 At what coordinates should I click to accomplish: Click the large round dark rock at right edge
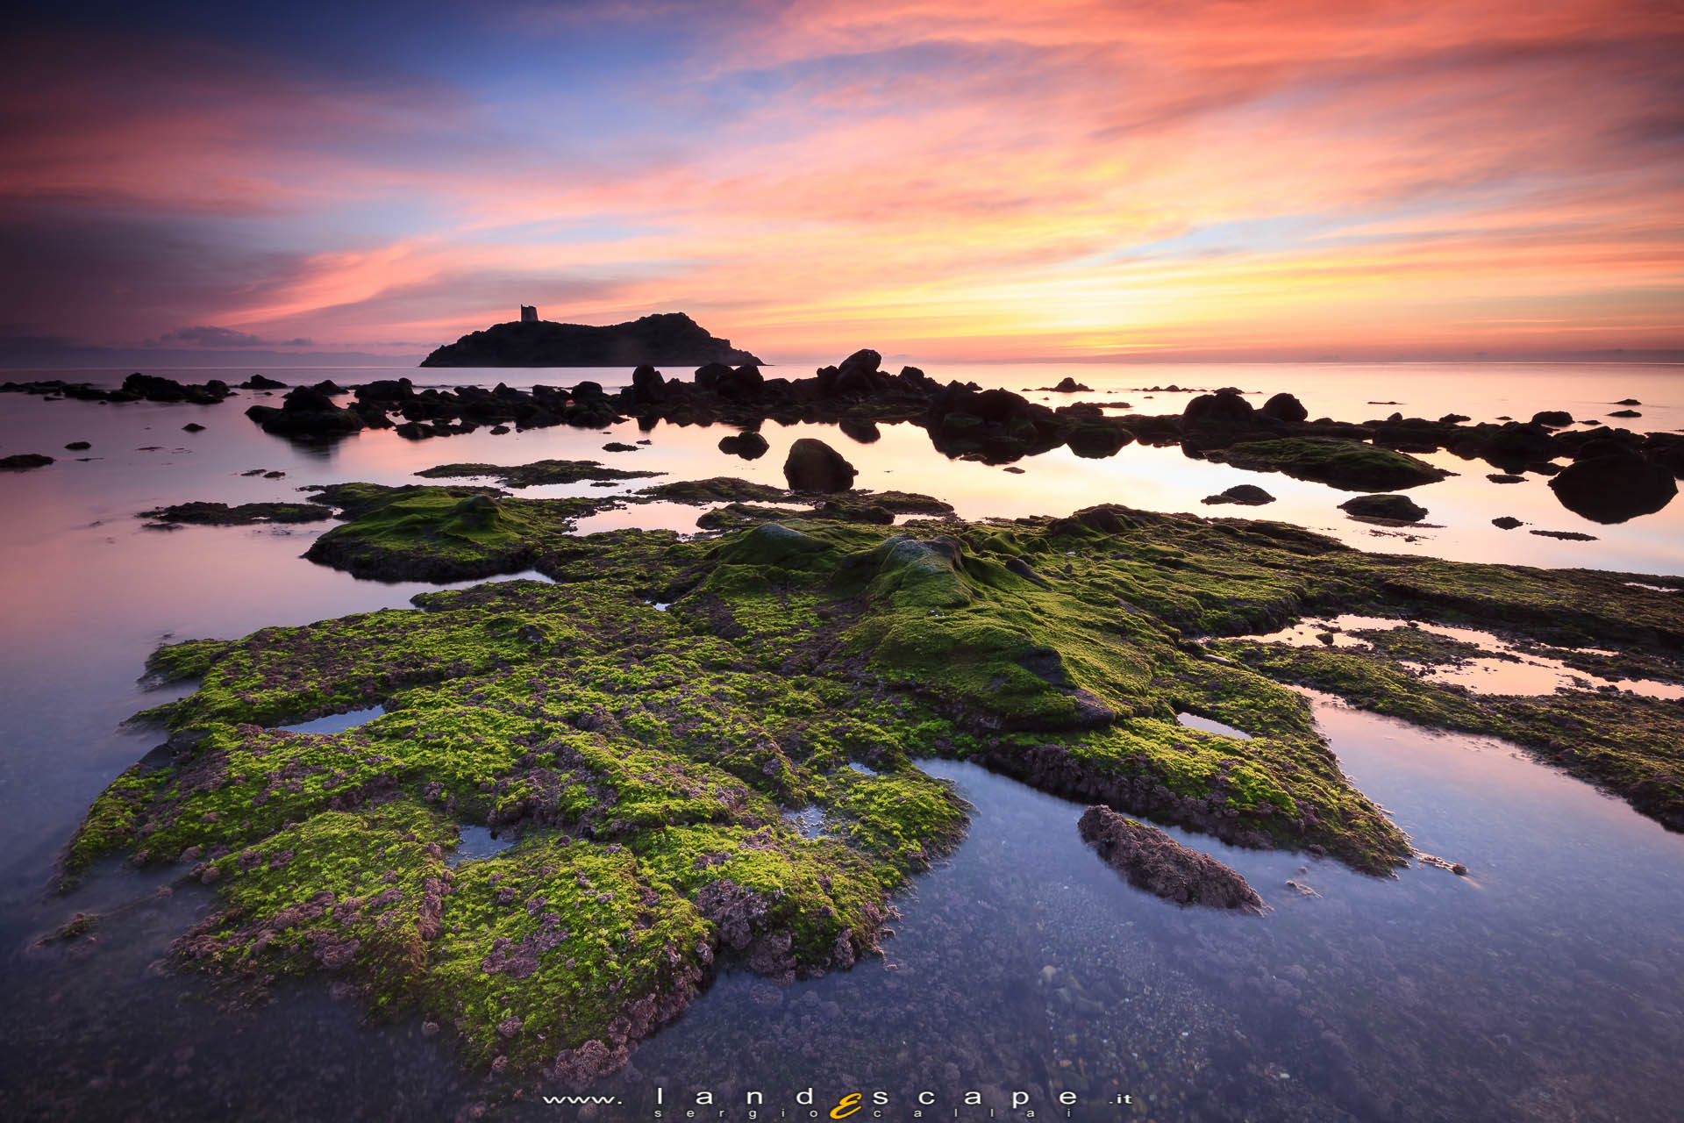[x=1612, y=488]
